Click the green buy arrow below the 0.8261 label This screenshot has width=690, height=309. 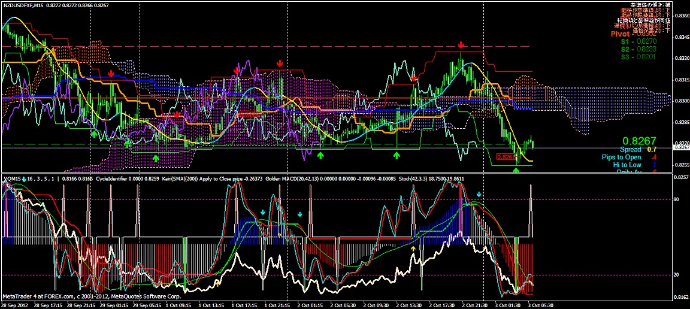click(x=516, y=171)
